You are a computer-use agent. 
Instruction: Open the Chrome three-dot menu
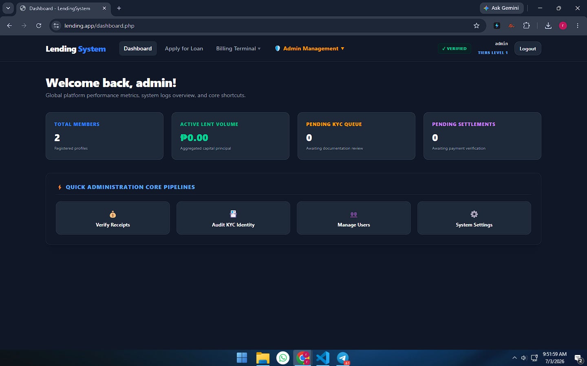578,26
